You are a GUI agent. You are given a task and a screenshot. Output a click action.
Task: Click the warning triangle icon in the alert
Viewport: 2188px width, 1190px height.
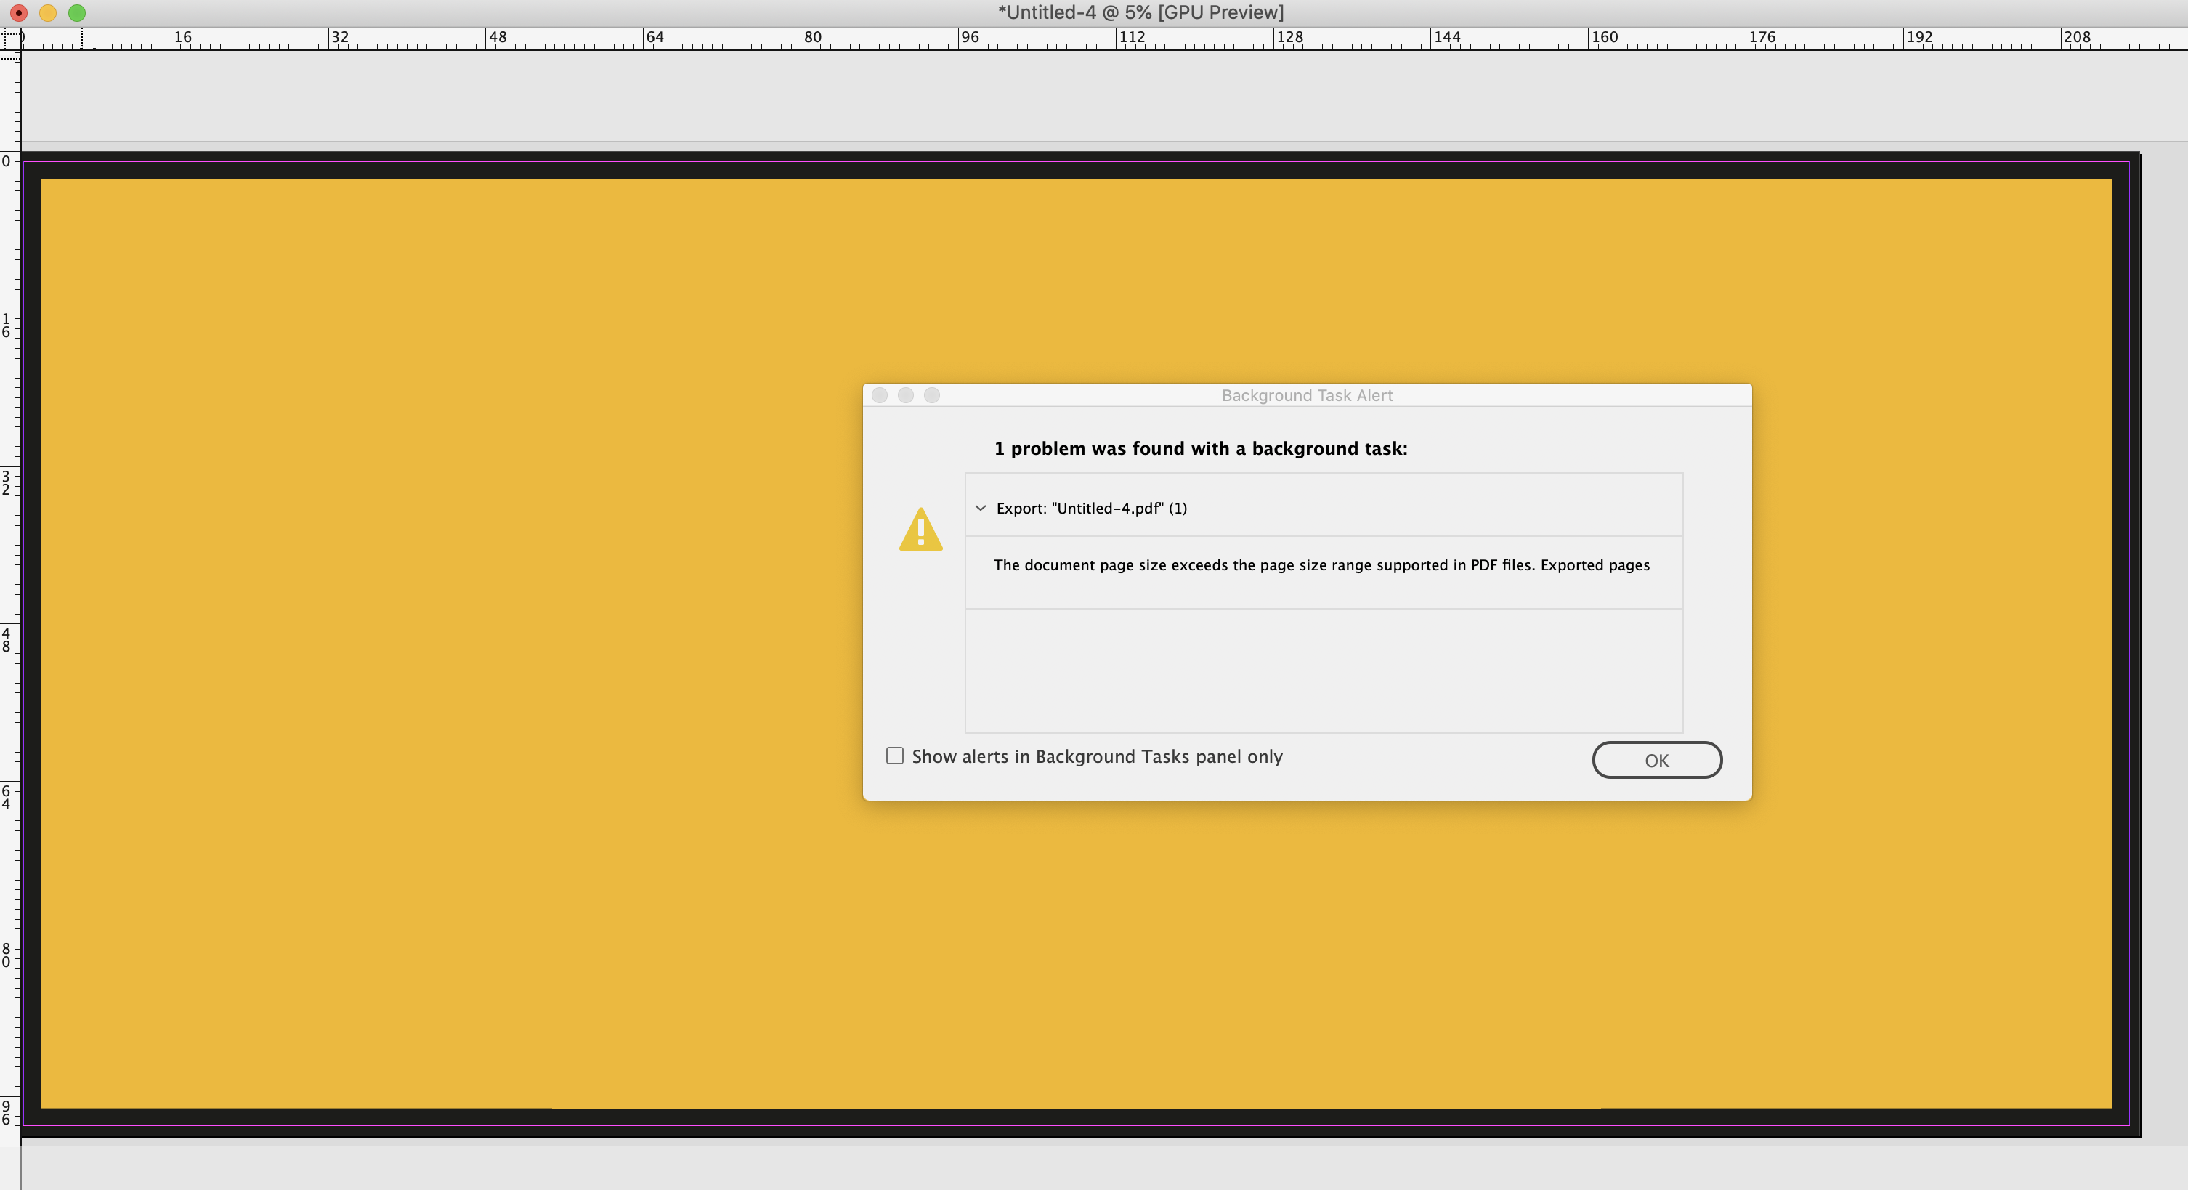click(920, 529)
